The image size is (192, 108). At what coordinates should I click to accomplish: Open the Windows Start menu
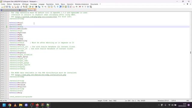pos(4,105)
